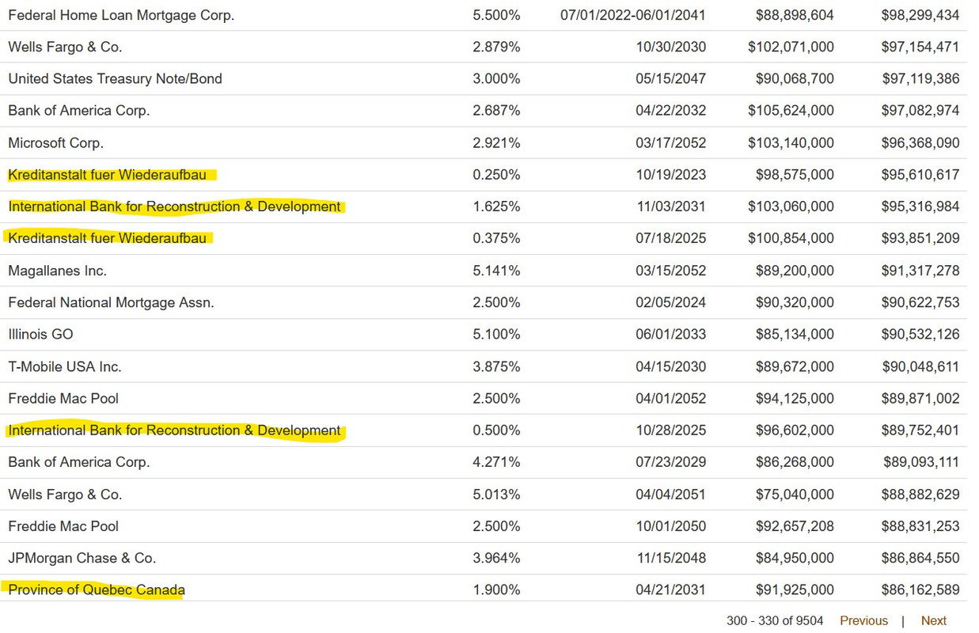The image size is (979, 633).
Task: Click the $105,624,000 face amount
Action: 791,111
